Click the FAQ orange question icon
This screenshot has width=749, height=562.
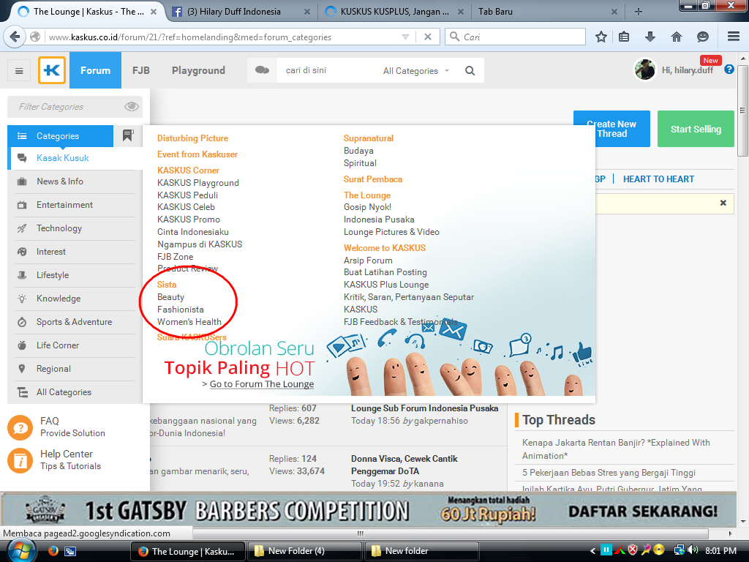[x=20, y=427]
